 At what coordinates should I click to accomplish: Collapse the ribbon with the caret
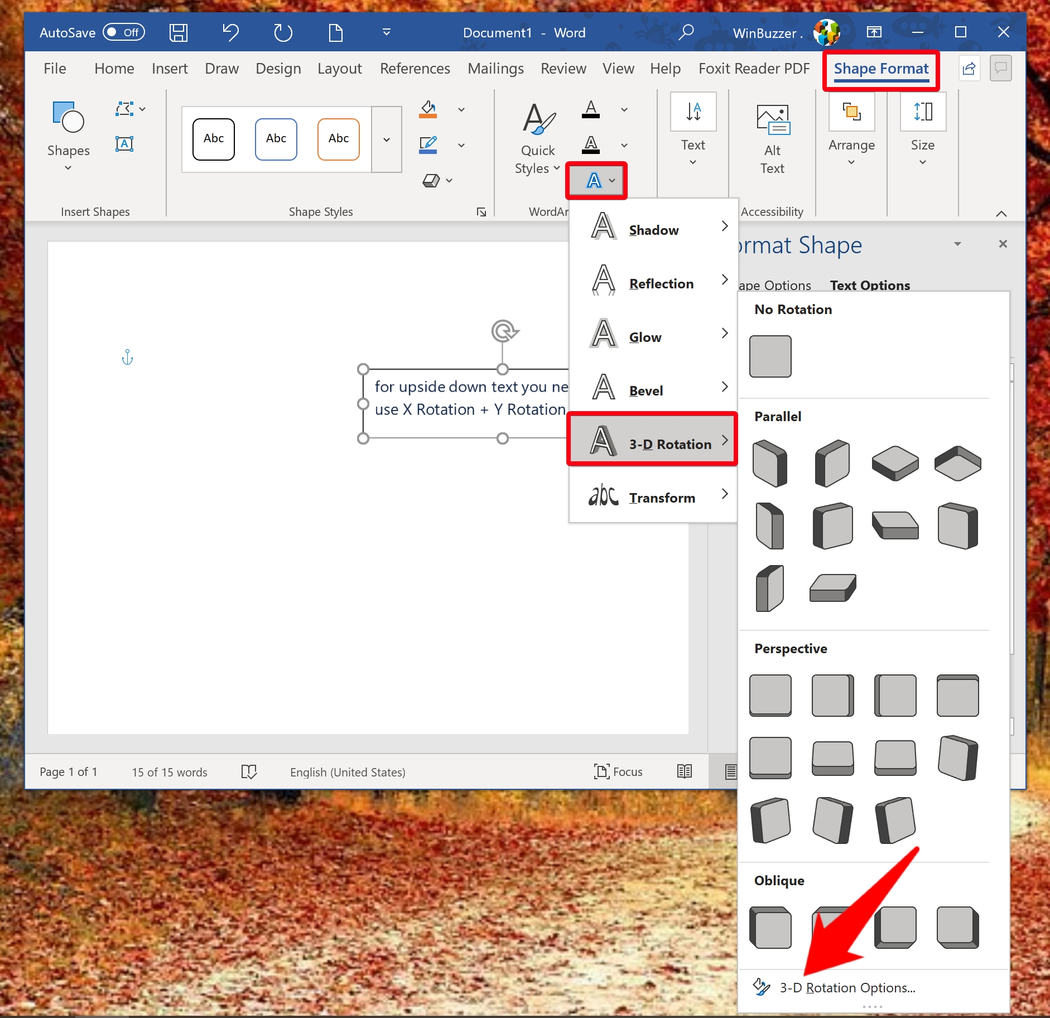[x=1001, y=214]
